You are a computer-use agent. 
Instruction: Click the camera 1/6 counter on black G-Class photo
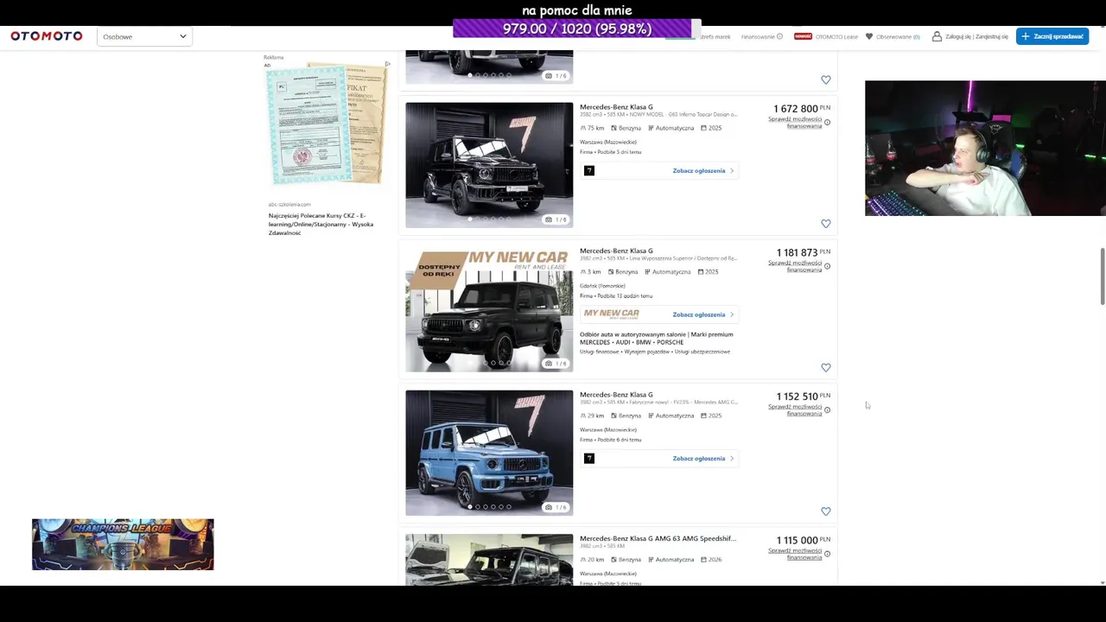pyautogui.click(x=556, y=219)
